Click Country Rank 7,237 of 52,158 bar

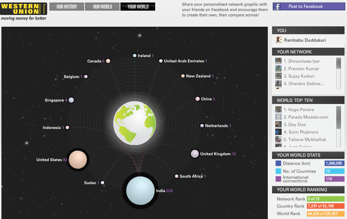point(326,206)
